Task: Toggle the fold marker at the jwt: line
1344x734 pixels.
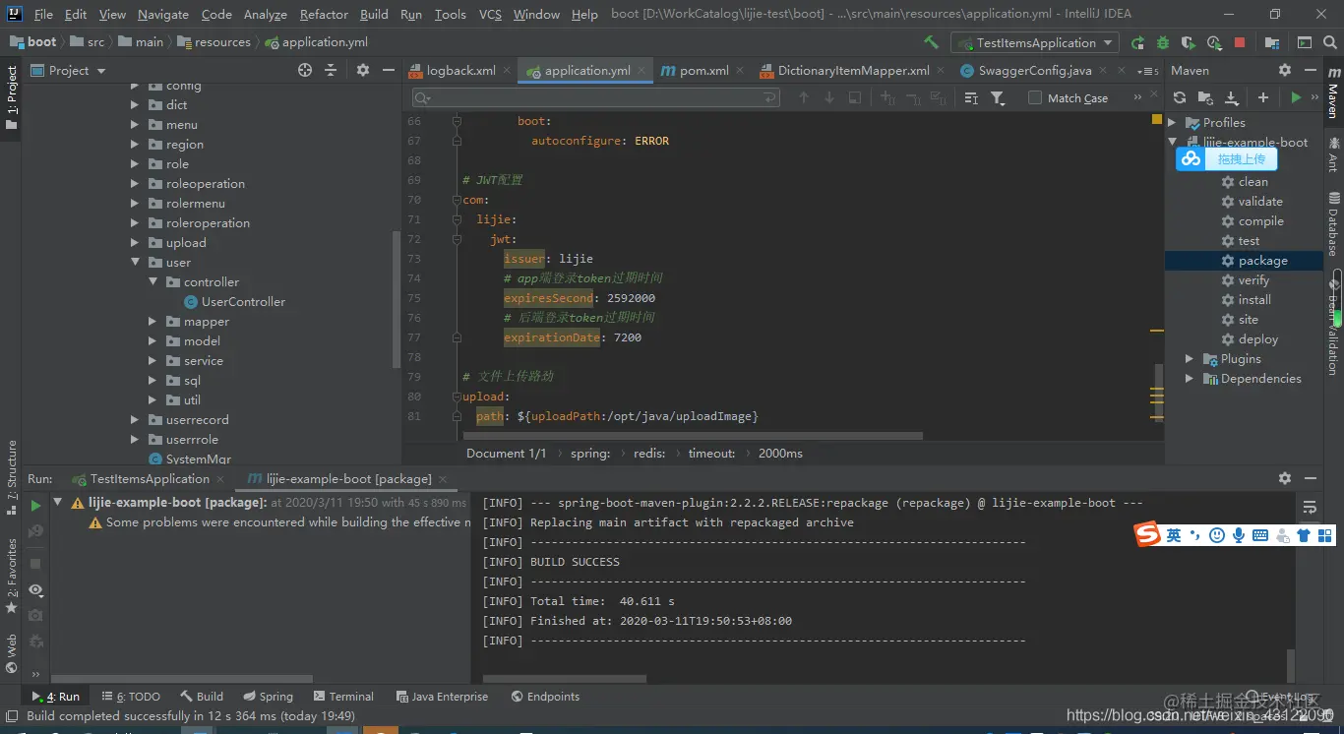Action: (457, 239)
